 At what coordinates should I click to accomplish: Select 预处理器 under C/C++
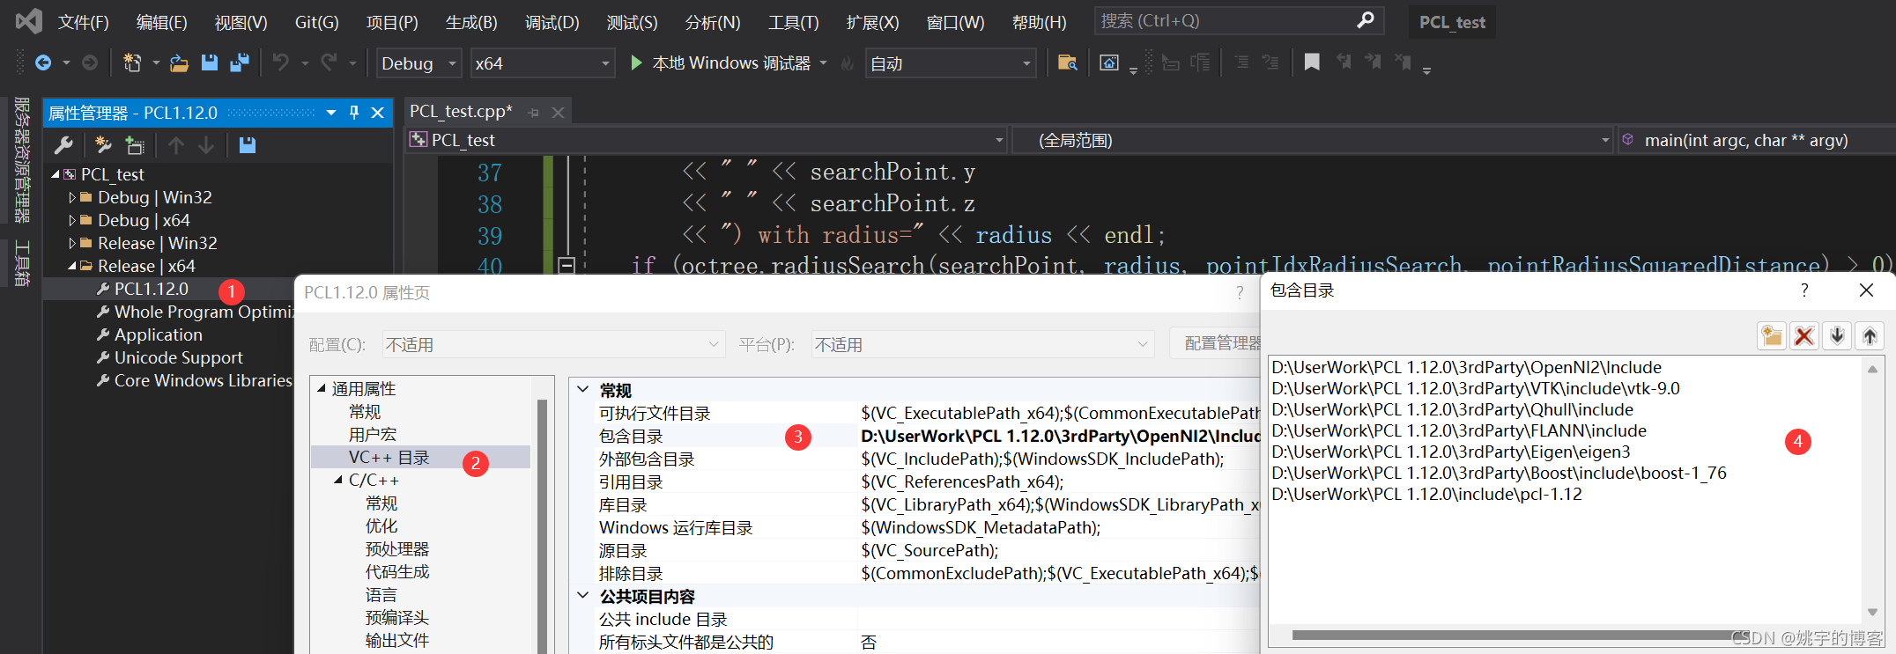click(x=397, y=549)
